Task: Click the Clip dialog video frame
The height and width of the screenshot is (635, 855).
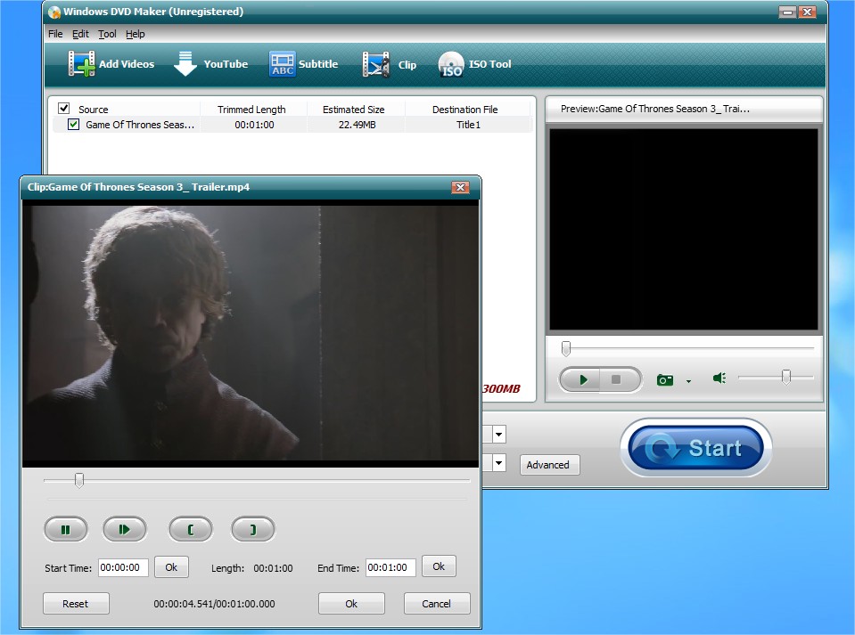Action: coord(251,333)
